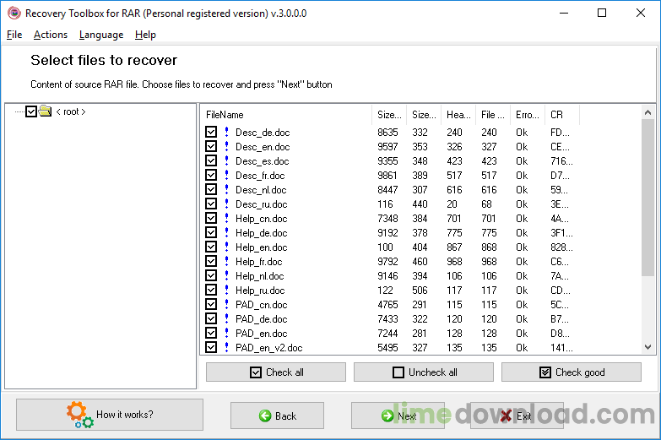Open the File menu
This screenshot has height=440, width=661.
[14, 35]
